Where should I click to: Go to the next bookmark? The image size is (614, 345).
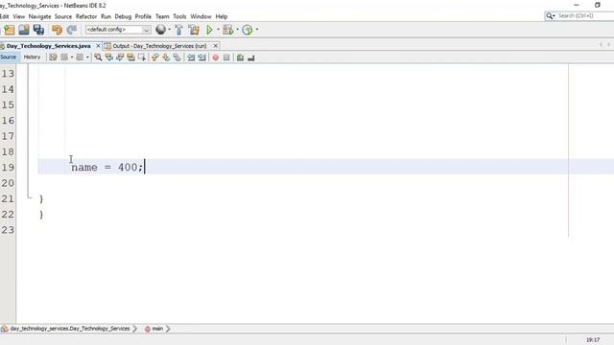(166, 57)
